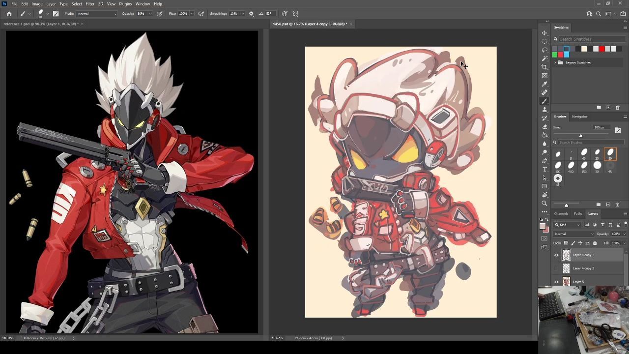
Task: Open layer blend mode Normal dropdown
Action: pos(574,234)
